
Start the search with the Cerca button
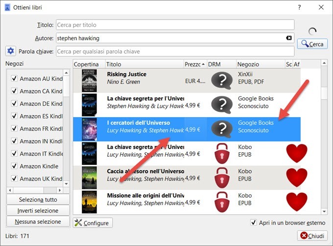pyautogui.click(x=312, y=44)
